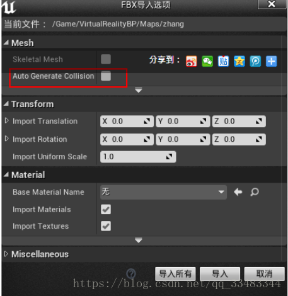
Task: Use selected asset arrow for Base Material
Action: click(x=238, y=192)
